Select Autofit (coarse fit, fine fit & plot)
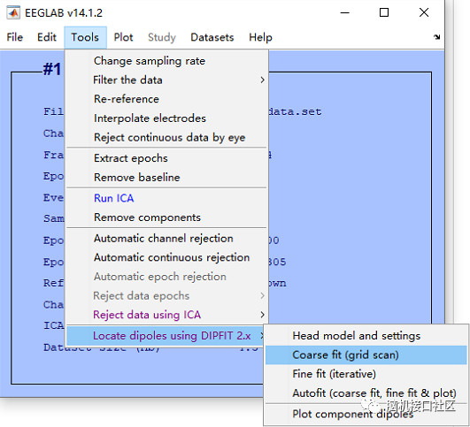This screenshot has height=427, width=470. [366, 393]
